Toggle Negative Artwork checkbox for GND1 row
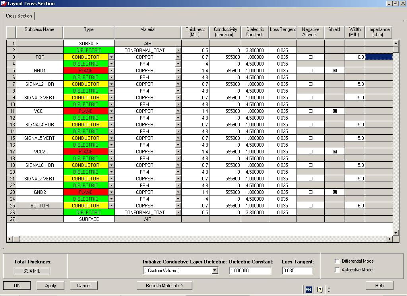407x296 pixels. pyautogui.click(x=310, y=71)
